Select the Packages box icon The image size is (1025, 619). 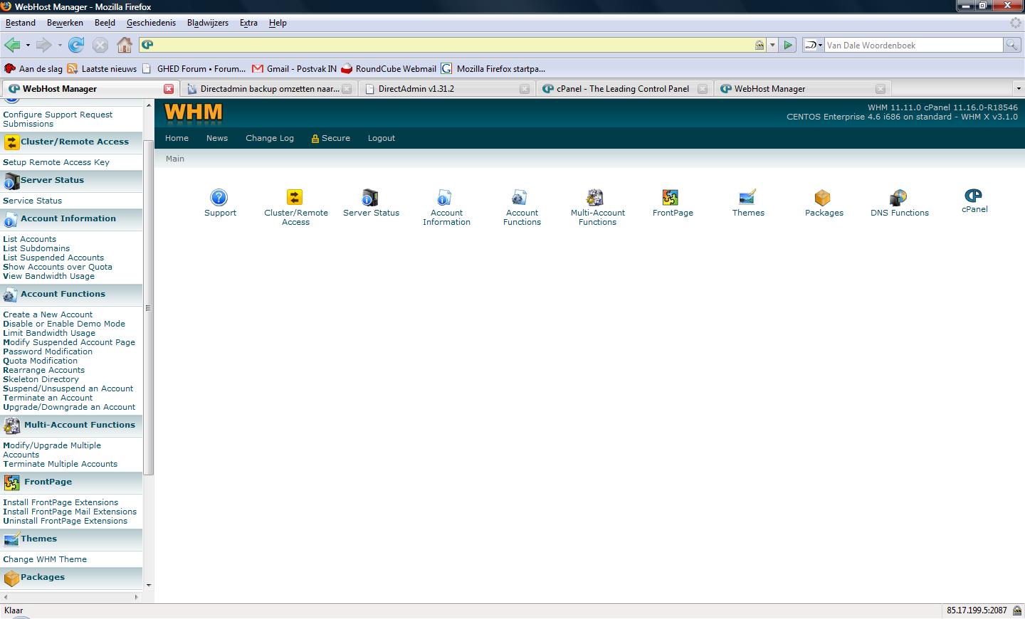tap(823, 197)
